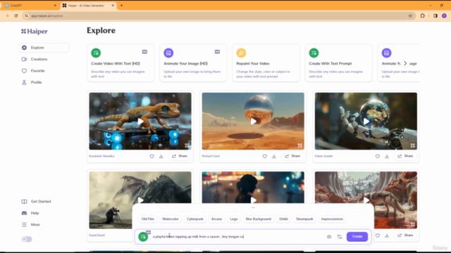This screenshot has height=253, width=451.
Task: Apply the Arcane style tag
Action: tap(216, 219)
